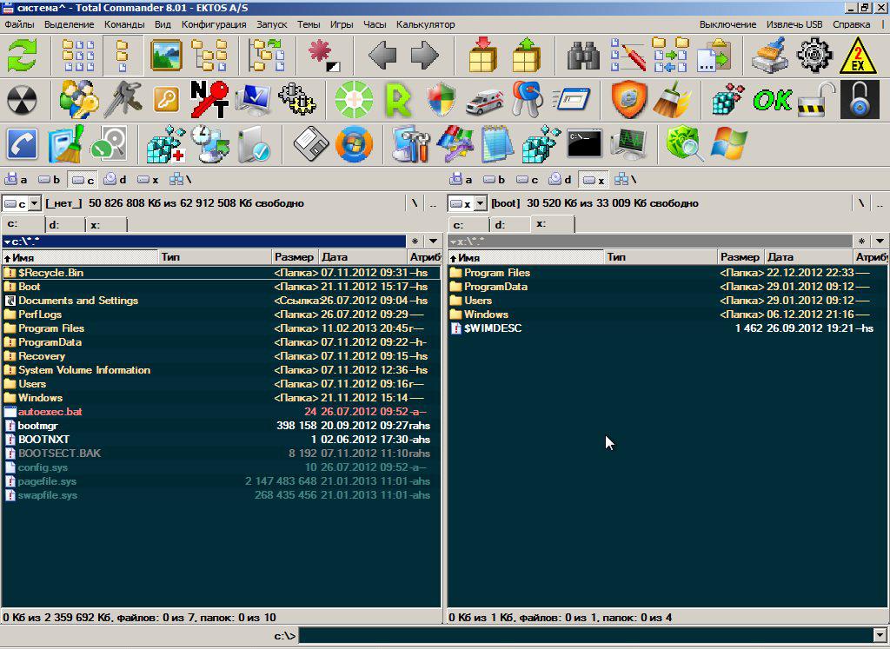Click the yellow warning triangle 2 EX icon
Image resolution: width=890 pixels, height=649 pixels.
858,56
